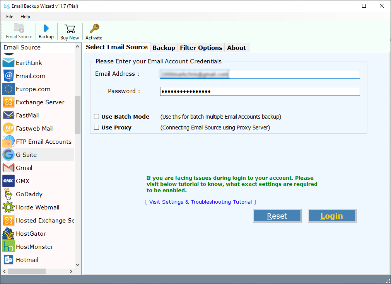The image size is (391, 284).
Task: Select the GoDaddy icon
Action: click(9, 194)
